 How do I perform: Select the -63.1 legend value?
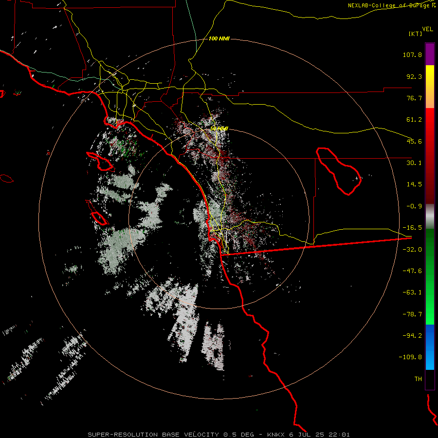pyautogui.click(x=412, y=292)
